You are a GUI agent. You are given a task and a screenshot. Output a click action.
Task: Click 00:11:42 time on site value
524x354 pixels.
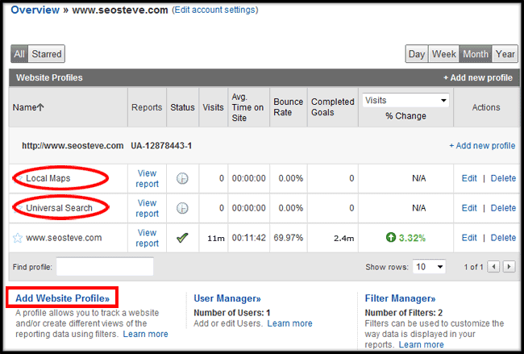(248, 238)
